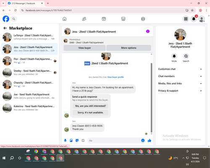Click the Facebook logo

[x=6, y=19]
